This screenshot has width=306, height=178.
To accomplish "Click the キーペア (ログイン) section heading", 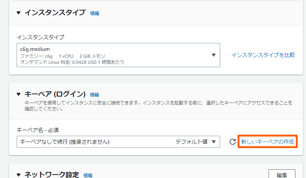I will [x=55, y=94].
